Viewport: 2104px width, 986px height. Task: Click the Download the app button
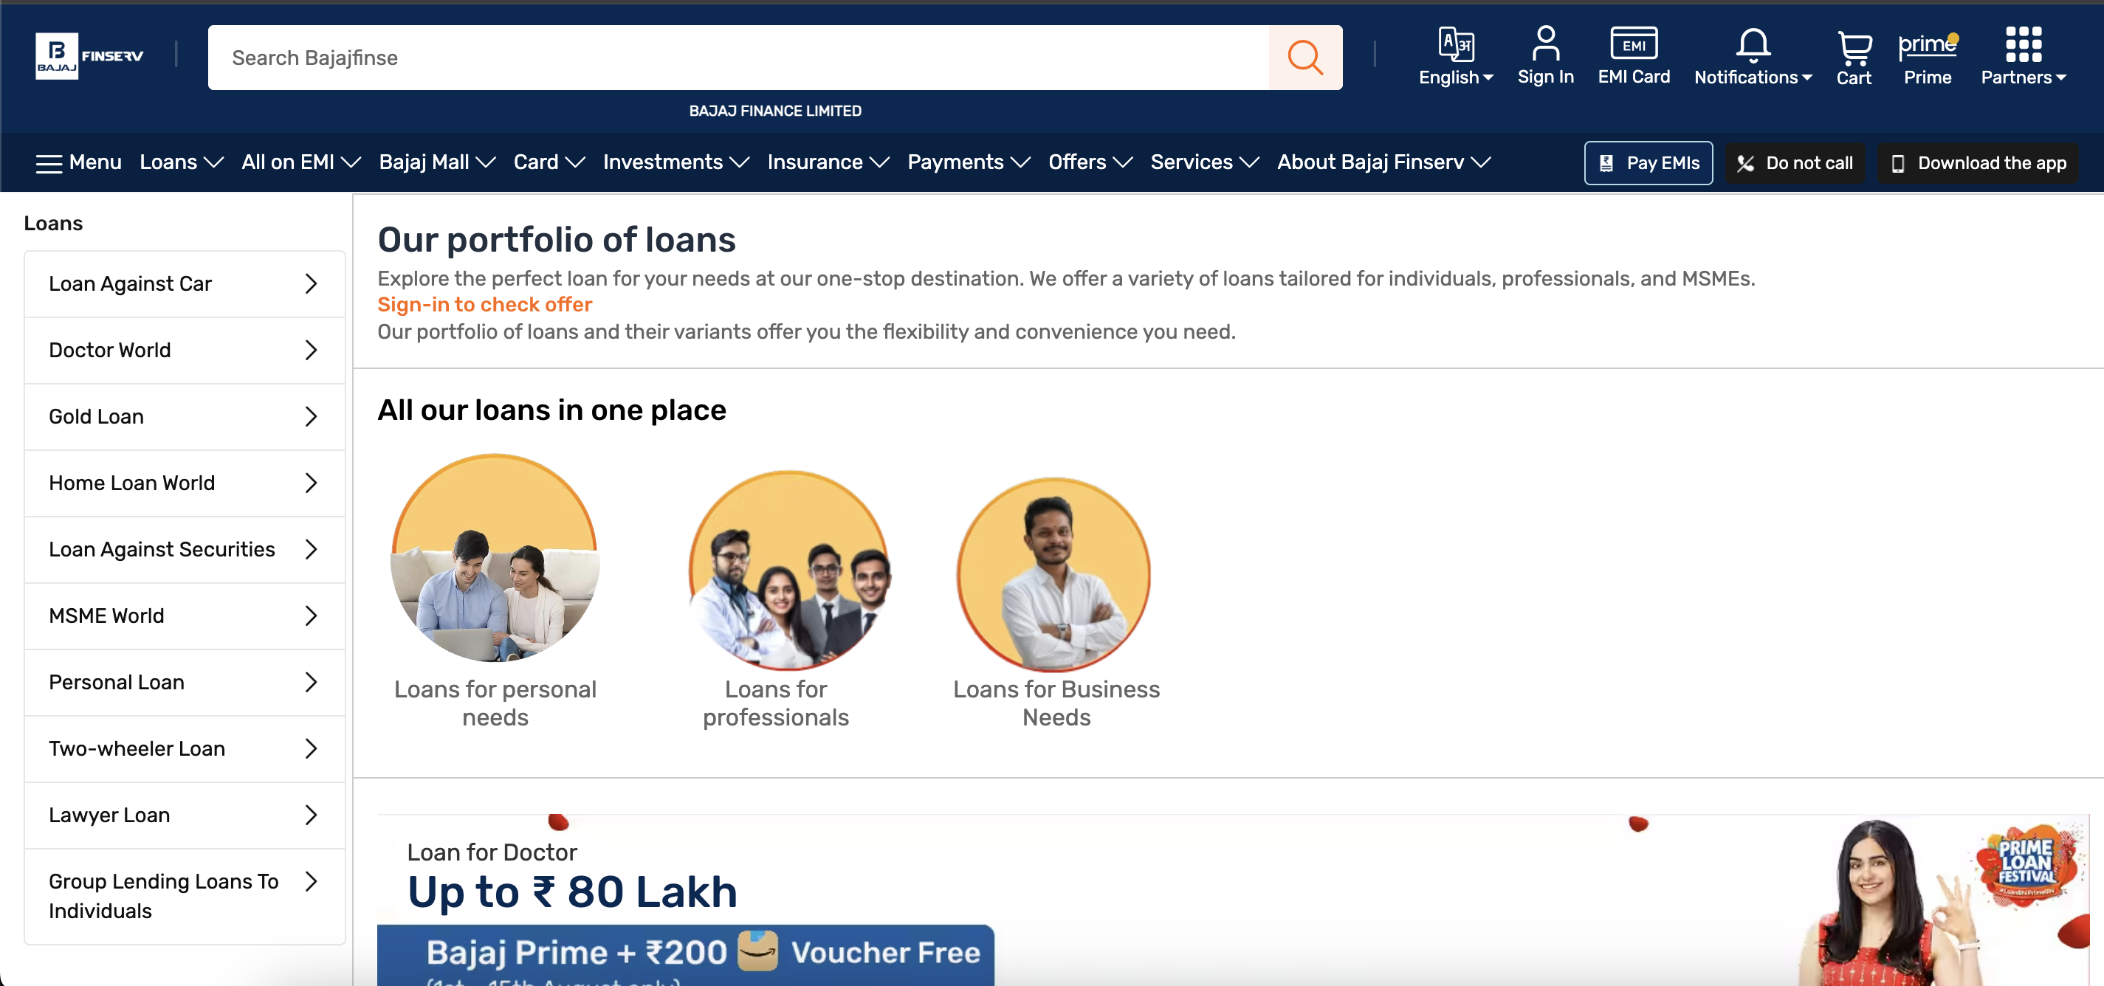click(1978, 163)
